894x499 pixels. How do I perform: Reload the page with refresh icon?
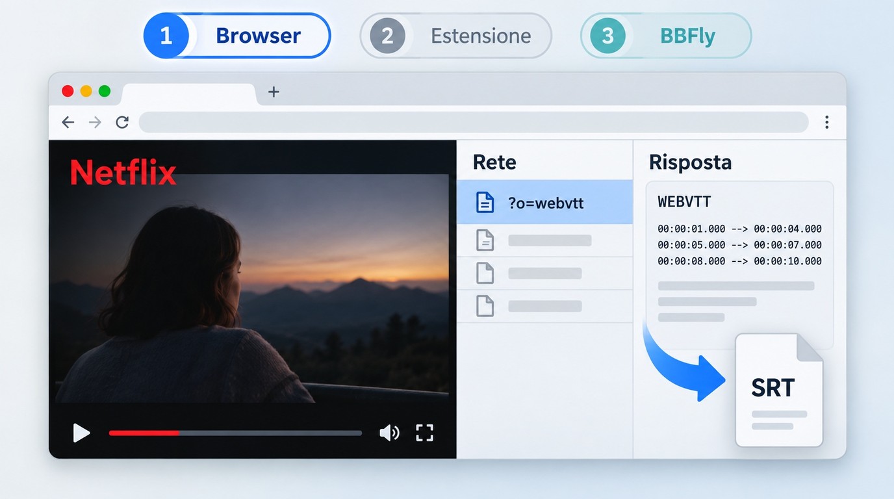[122, 122]
